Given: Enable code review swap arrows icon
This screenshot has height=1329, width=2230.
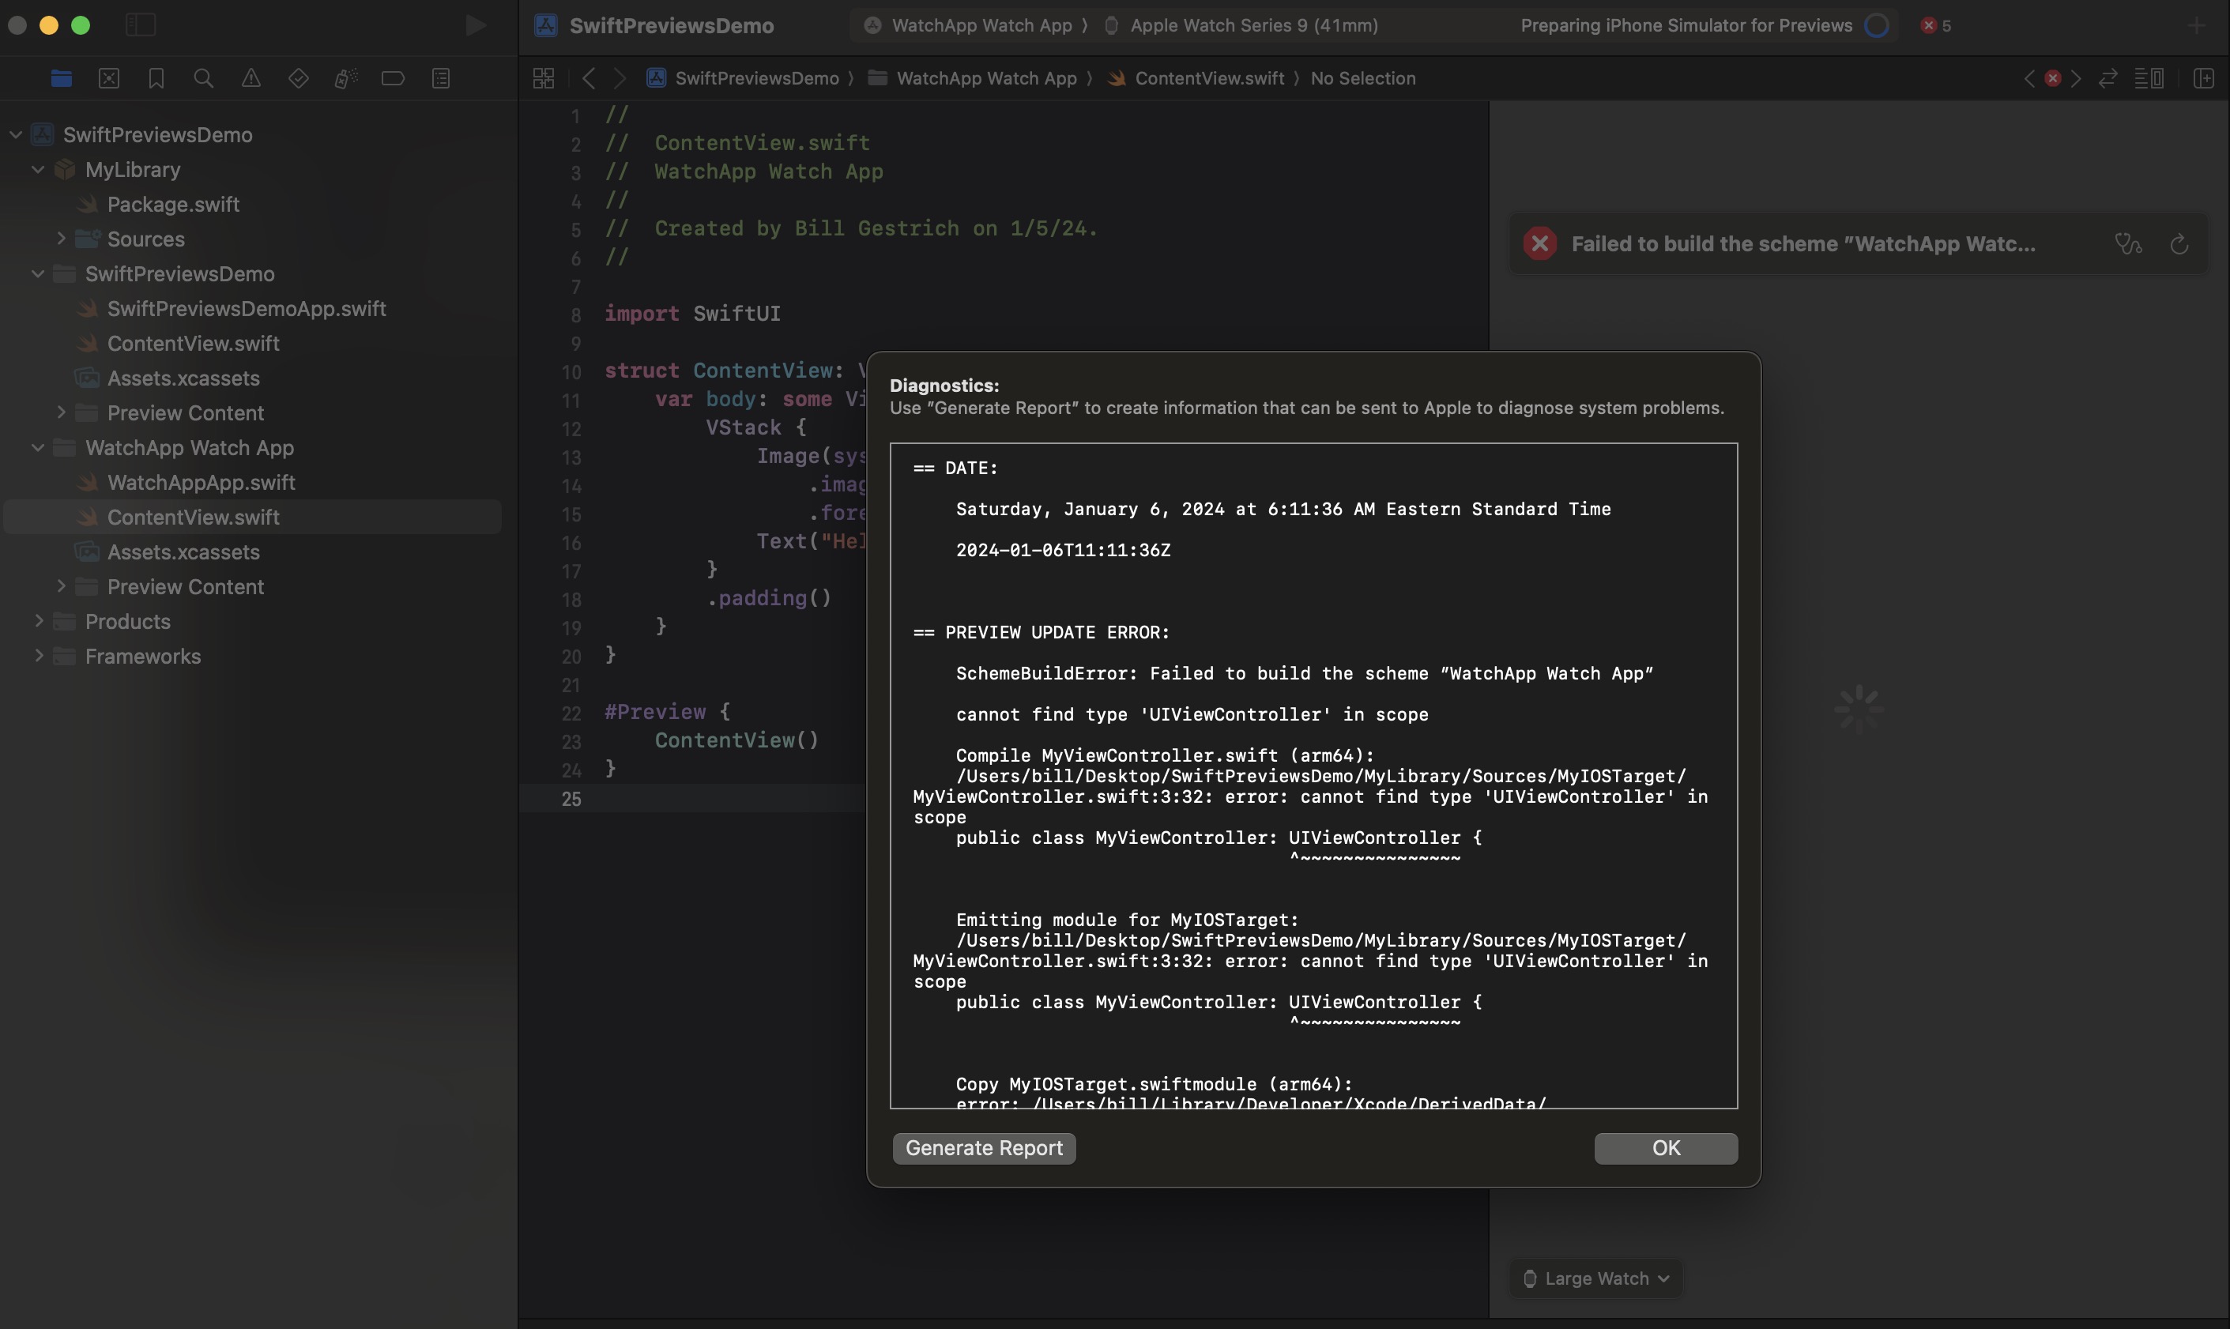Looking at the screenshot, I should pos(2108,79).
